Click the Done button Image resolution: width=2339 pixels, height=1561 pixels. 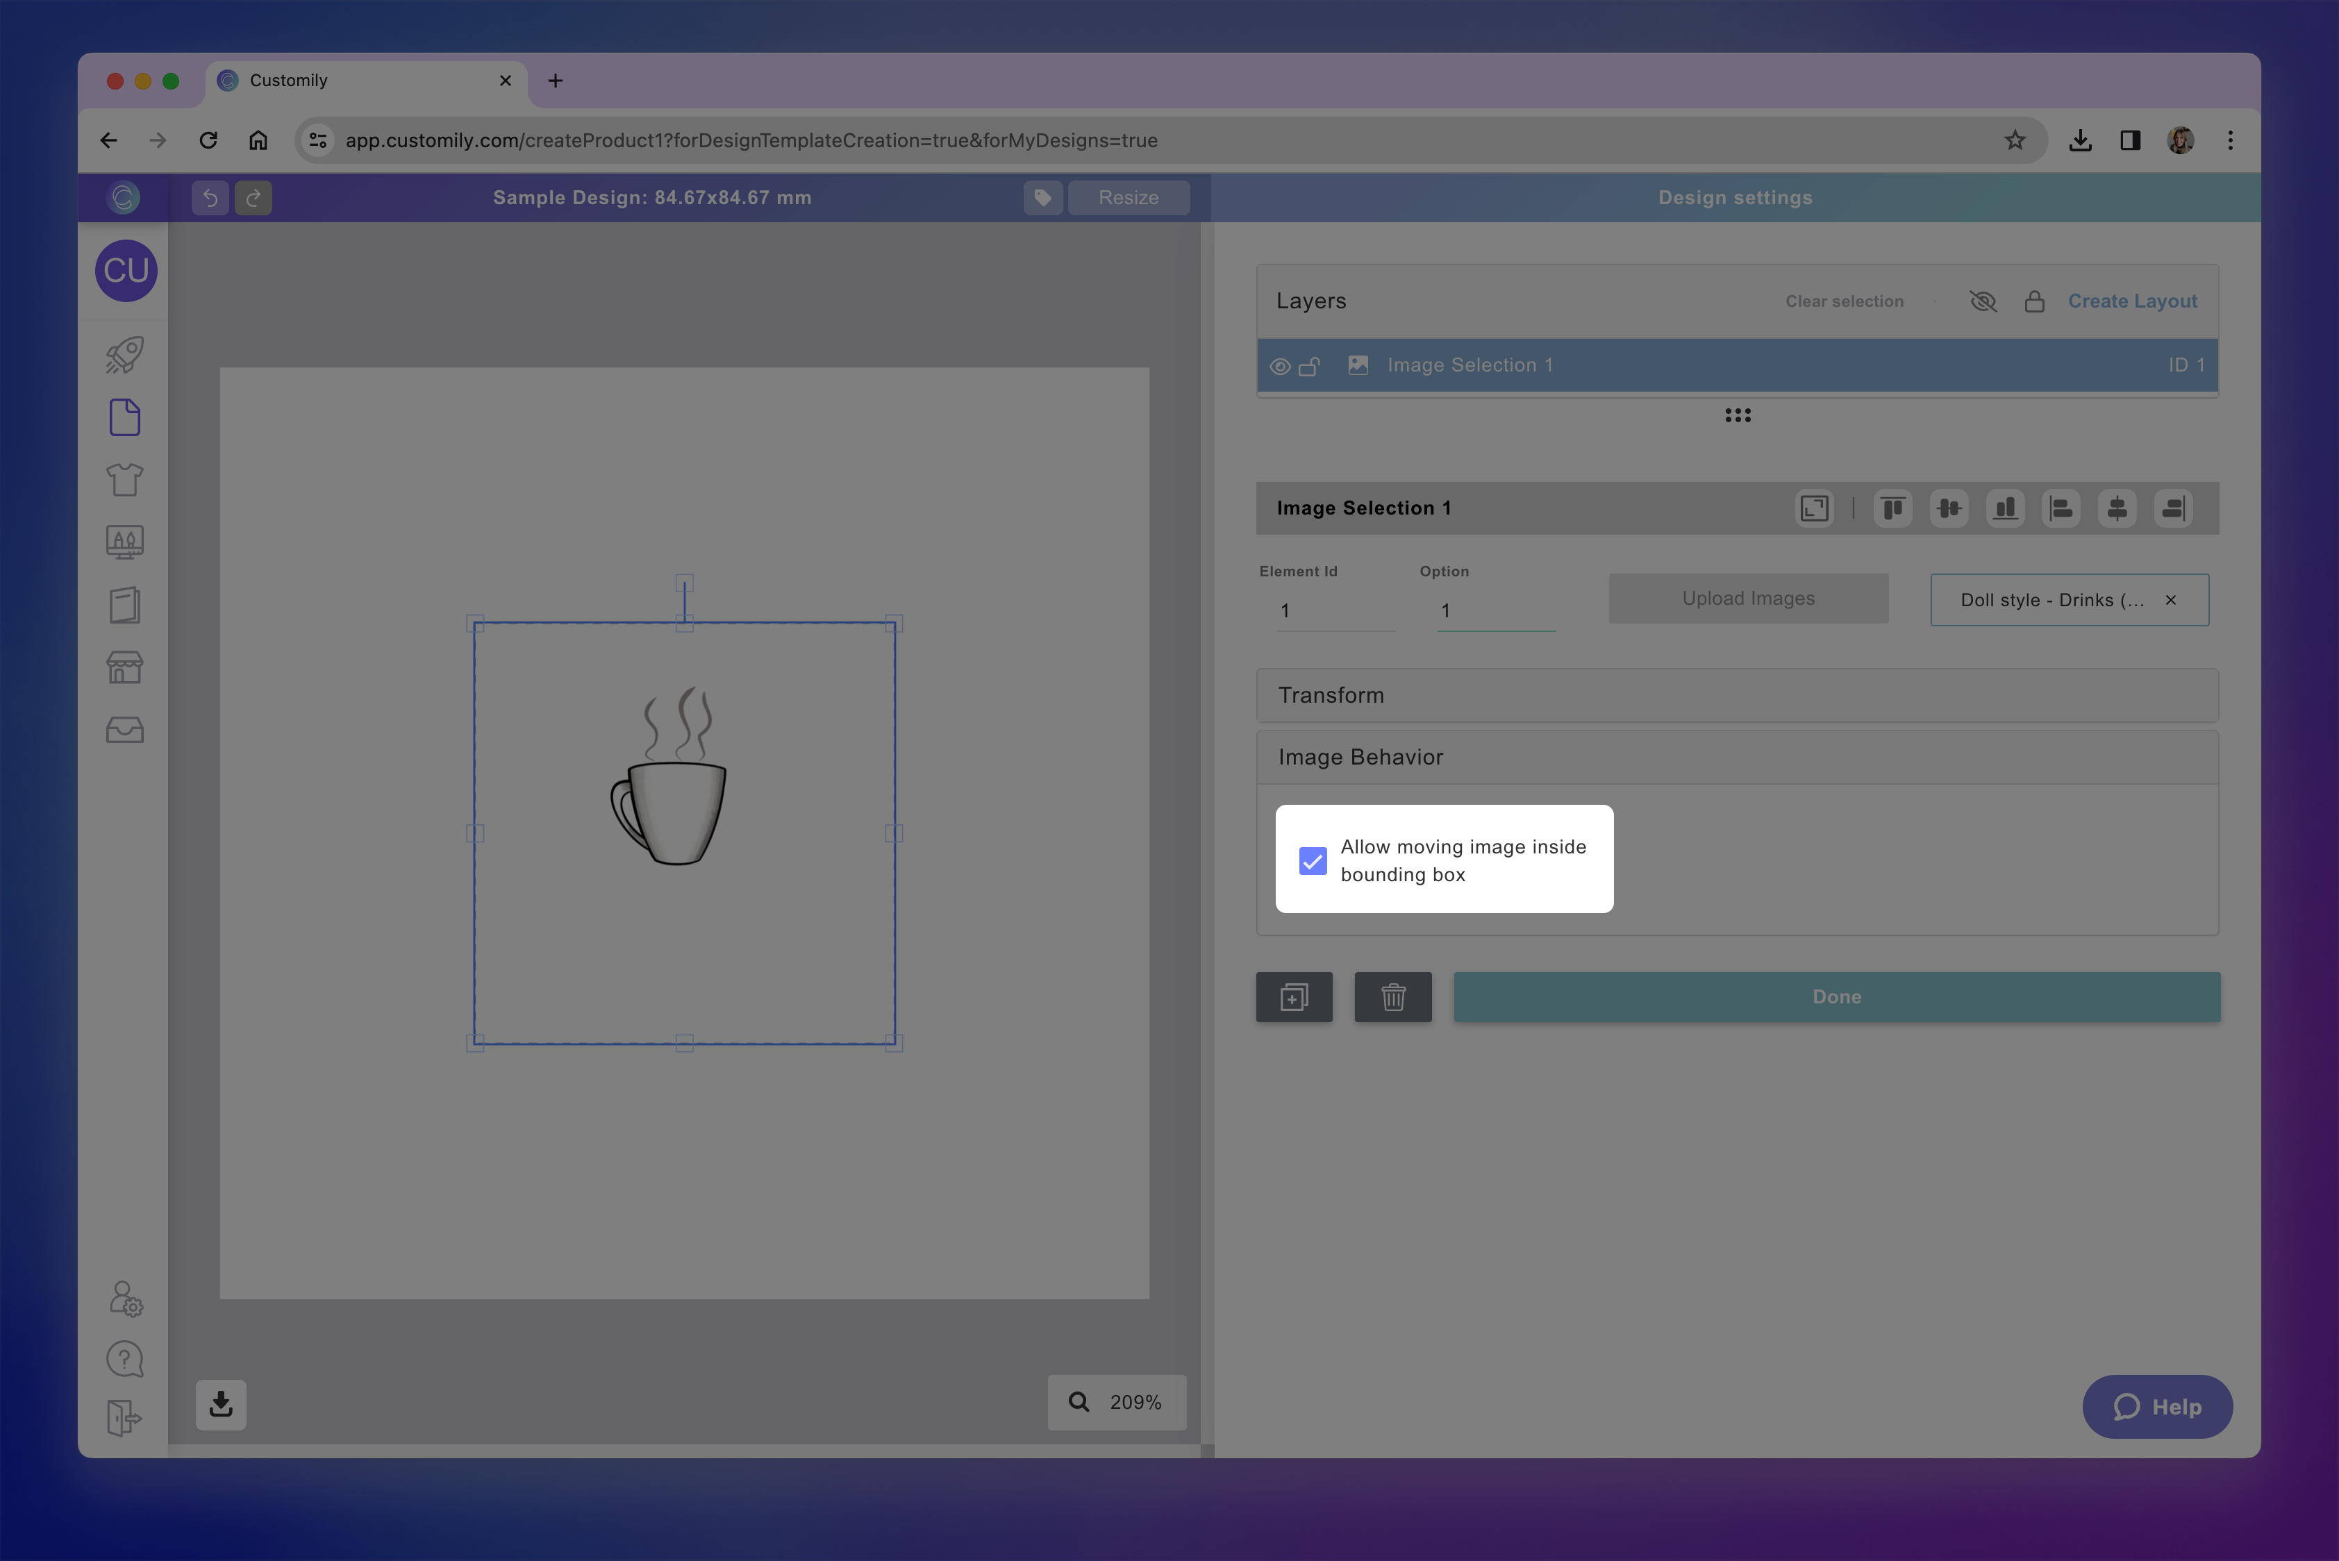pos(1836,996)
